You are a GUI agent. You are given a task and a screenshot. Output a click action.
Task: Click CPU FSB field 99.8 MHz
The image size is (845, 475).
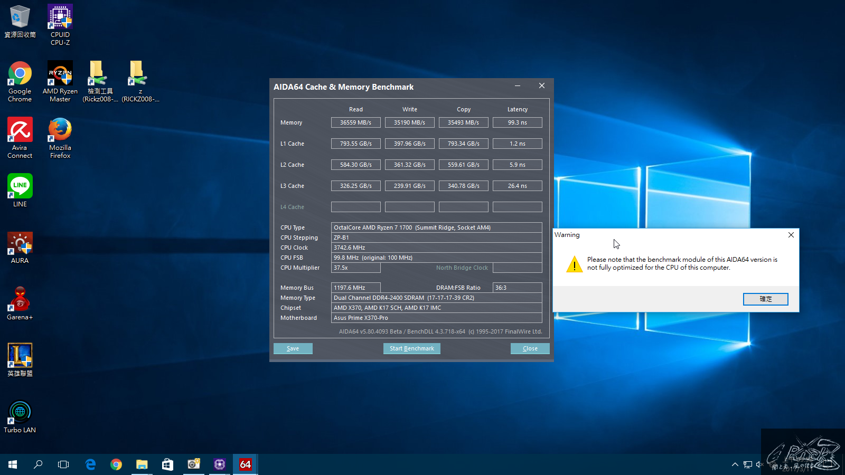(437, 258)
